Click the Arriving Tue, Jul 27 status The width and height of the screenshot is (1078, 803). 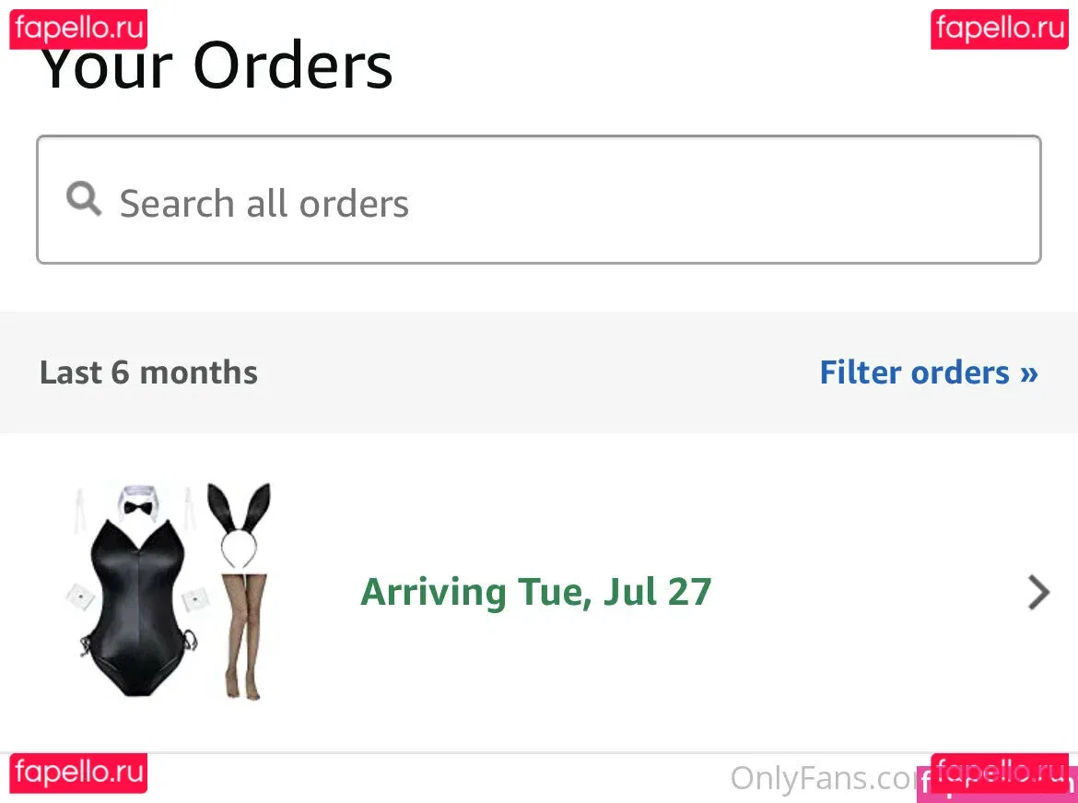[x=535, y=592]
